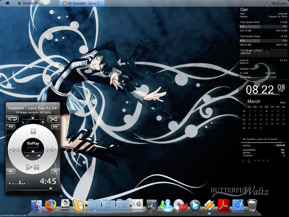The height and width of the screenshot is (217, 289).
Task: Open the DVD disc with film strip icon
Action: (x=181, y=205)
